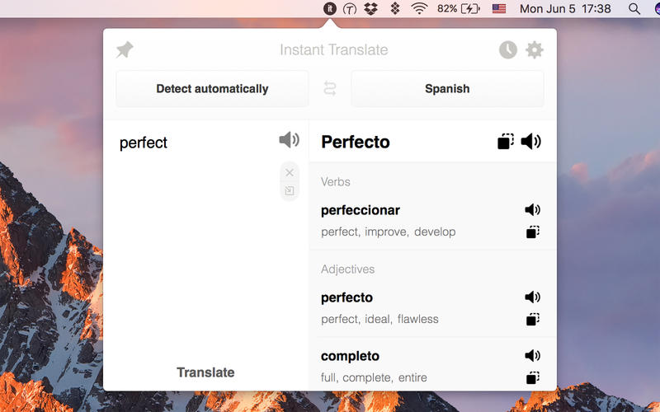Clear the source text input

(290, 173)
